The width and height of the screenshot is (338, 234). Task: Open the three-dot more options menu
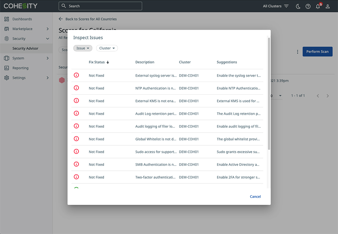[x=297, y=52]
